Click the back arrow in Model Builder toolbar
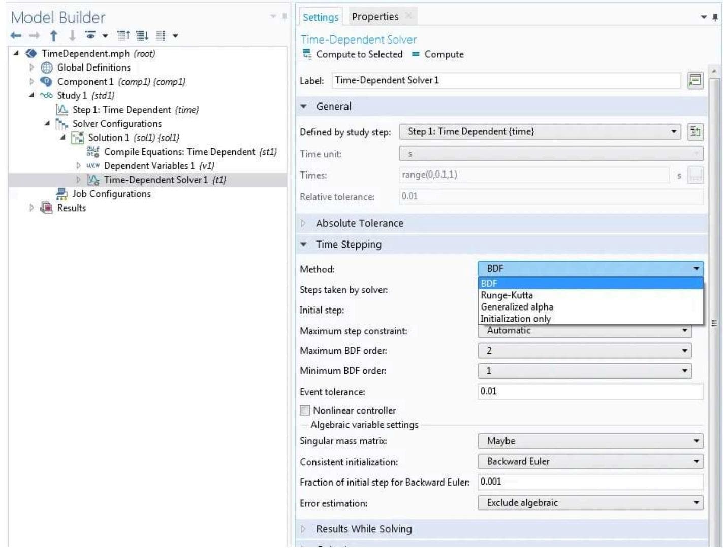 [16, 36]
